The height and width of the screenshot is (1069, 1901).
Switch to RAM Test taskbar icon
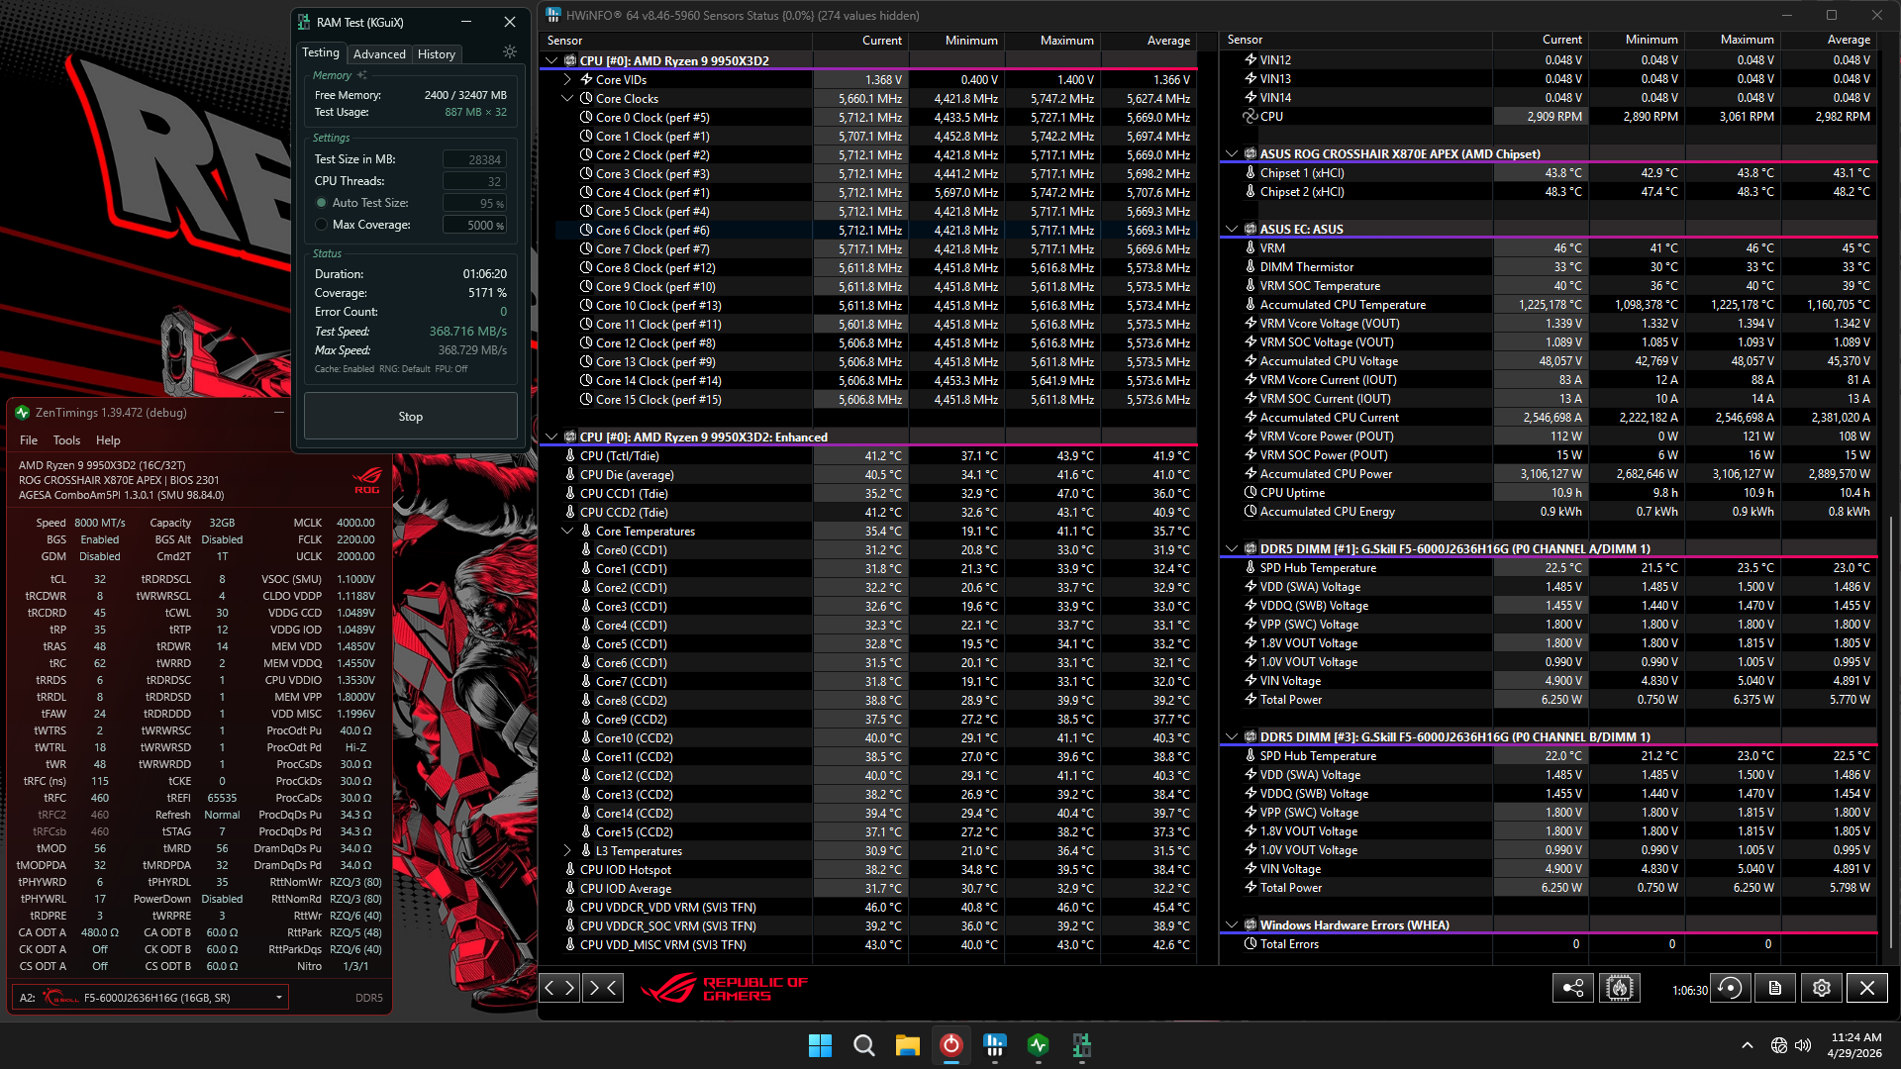coord(1081,1045)
